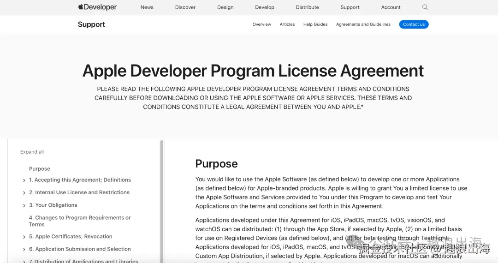Select Purpose in the sidebar contents
498x263 pixels.
pos(39,169)
